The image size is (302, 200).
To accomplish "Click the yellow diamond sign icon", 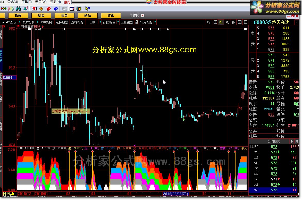I will 41,9.
